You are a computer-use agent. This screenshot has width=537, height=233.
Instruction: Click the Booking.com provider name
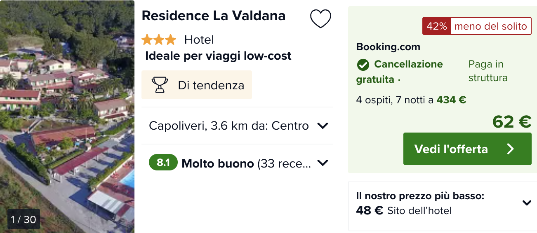388,47
